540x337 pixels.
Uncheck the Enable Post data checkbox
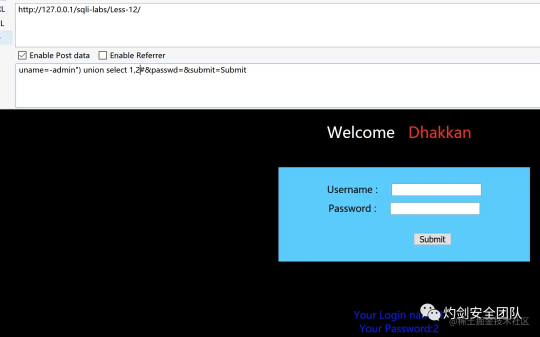(22, 55)
